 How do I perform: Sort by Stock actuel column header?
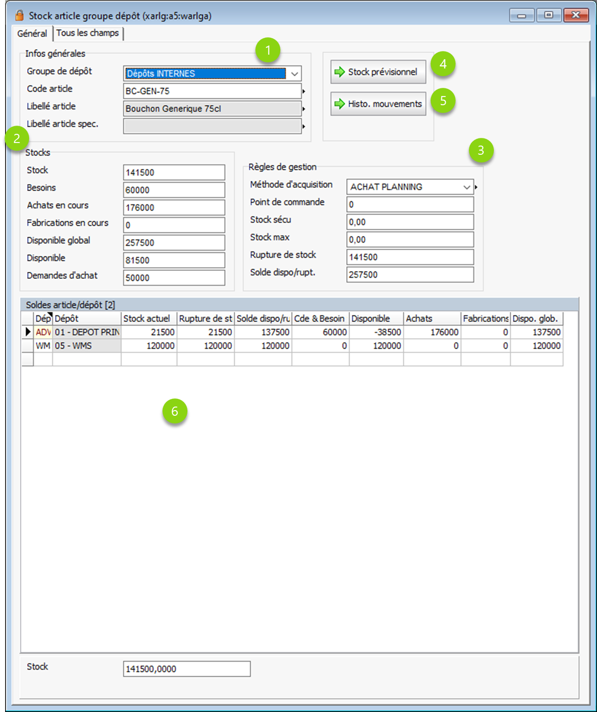point(149,318)
